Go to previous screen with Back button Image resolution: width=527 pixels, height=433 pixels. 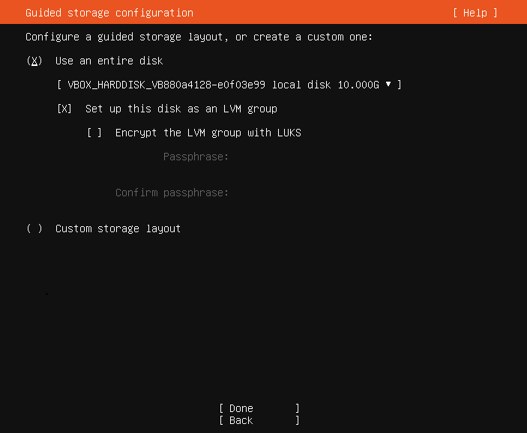[x=259, y=420]
